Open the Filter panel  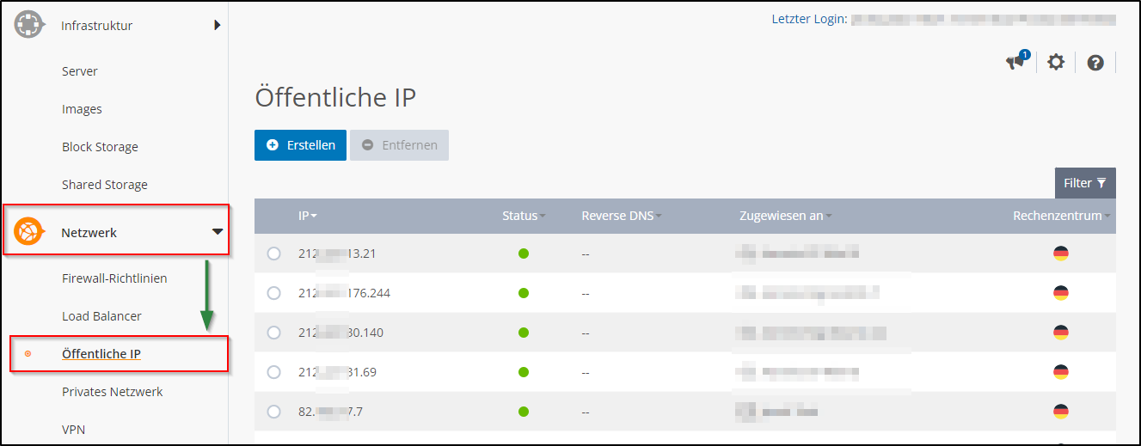pos(1085,183)
